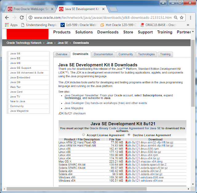Viewport: 197px width, 193px height.
Task: Select the Community tab
Action: coord(126,54)
